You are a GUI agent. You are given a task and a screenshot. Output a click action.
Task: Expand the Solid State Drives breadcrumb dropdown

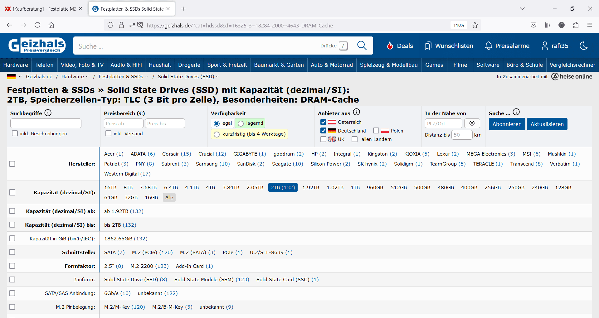click(217, 77)
